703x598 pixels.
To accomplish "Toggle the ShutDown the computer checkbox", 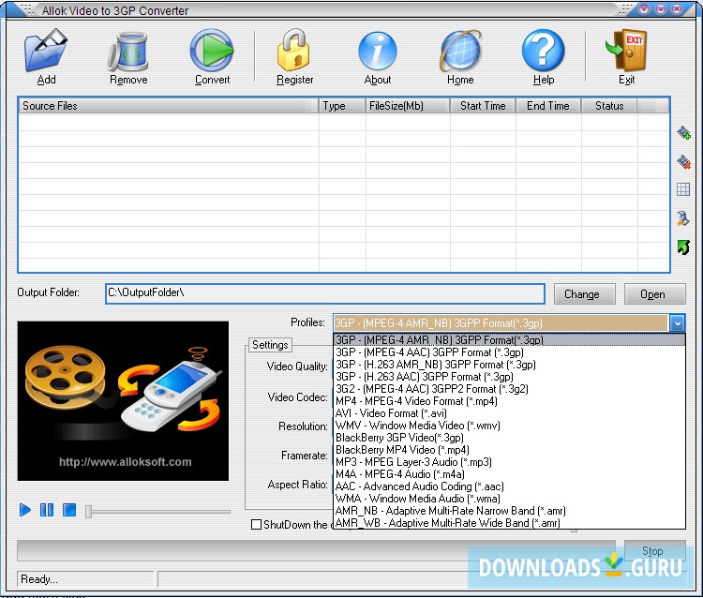I will click(x=257, y=525).
